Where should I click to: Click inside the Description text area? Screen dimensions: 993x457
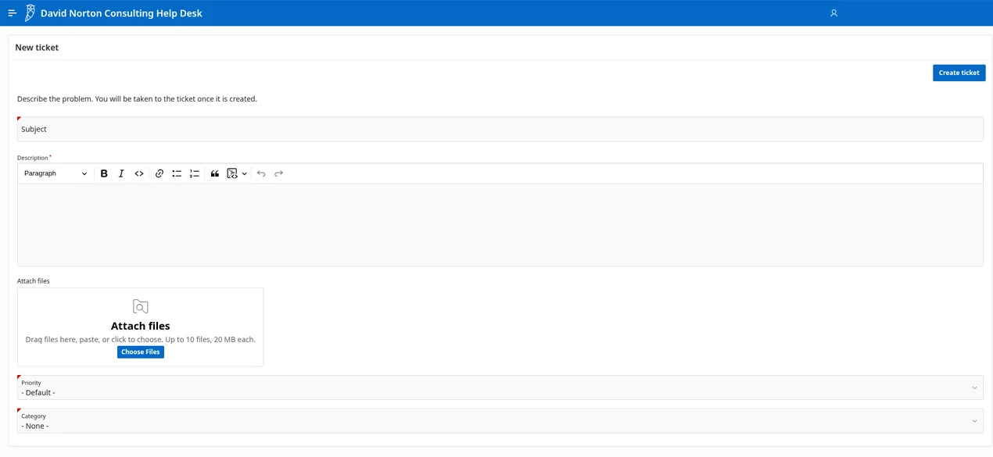500,225
